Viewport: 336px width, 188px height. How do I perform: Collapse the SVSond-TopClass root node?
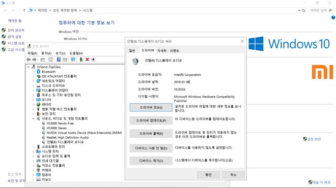29,67
